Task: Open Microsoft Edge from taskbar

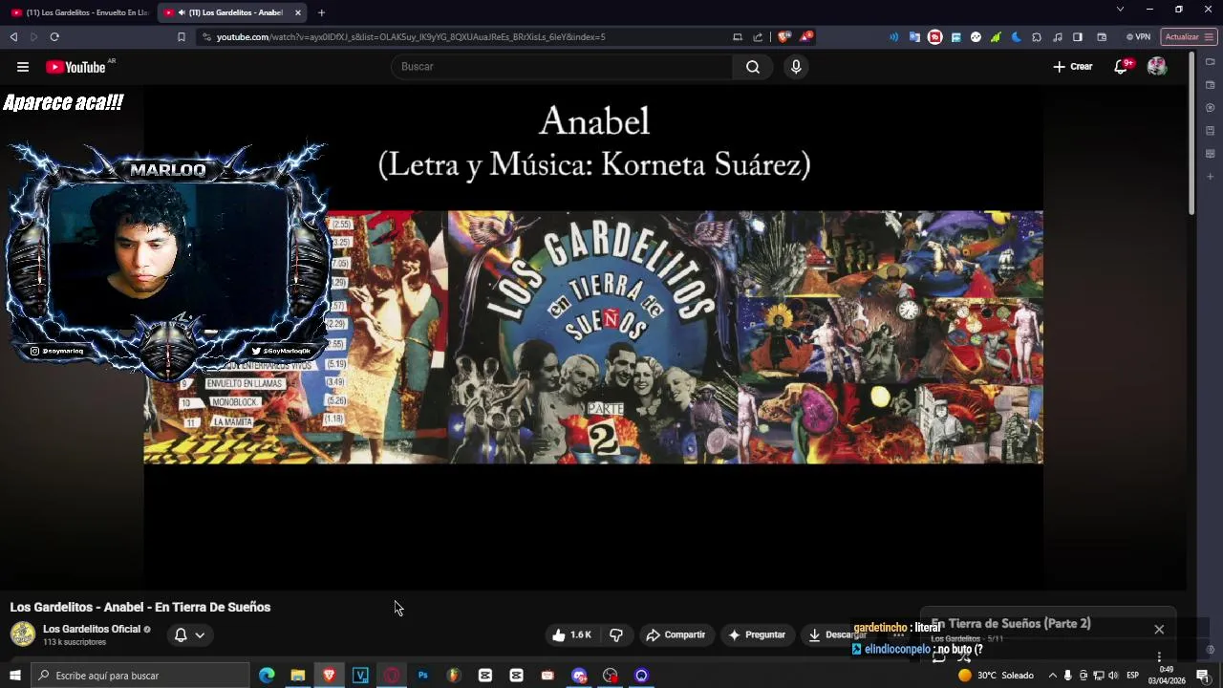Action: (267, 676)
